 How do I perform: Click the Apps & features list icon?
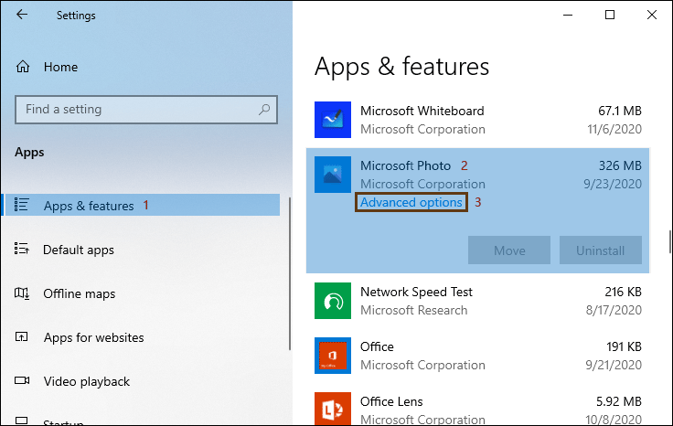point(21,205)
